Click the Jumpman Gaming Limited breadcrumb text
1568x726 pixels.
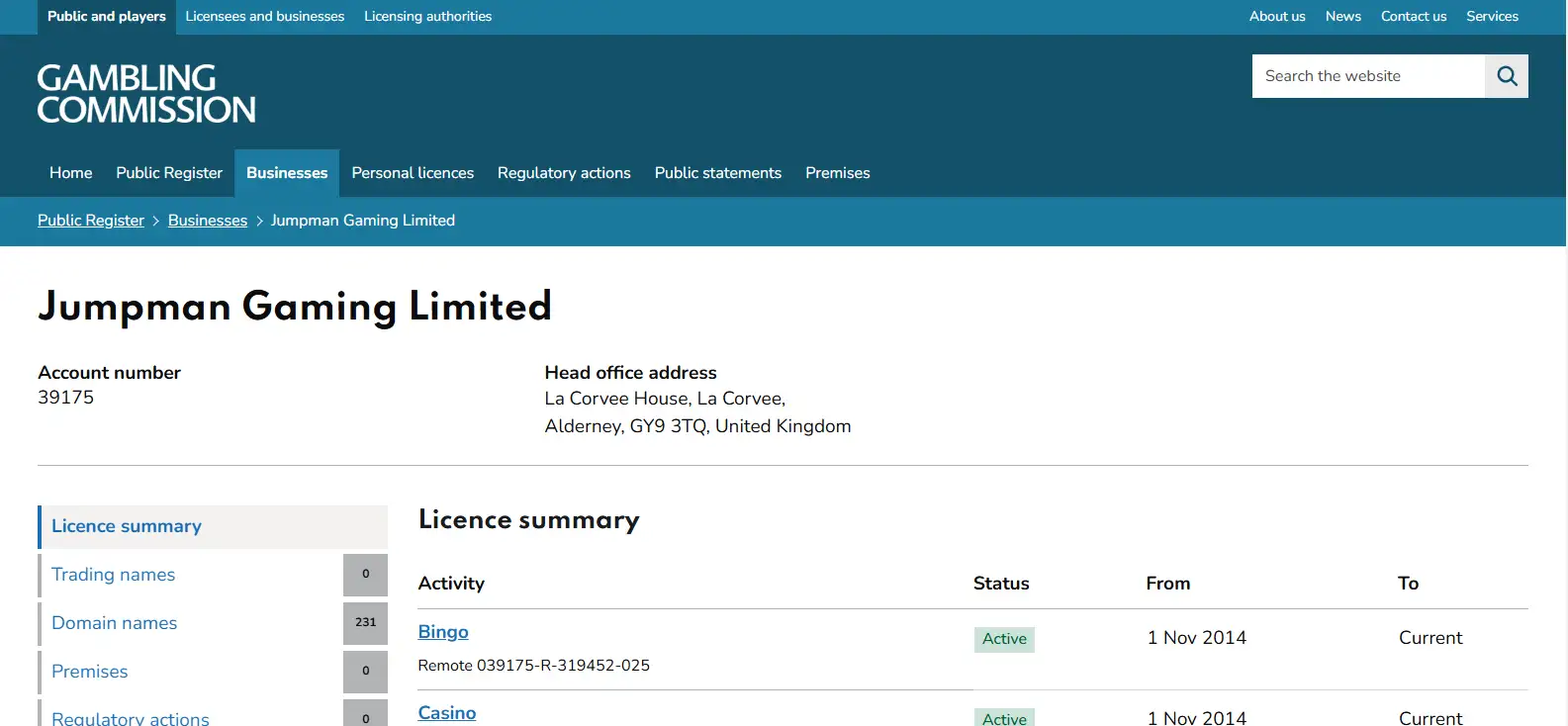click(363, 221)
